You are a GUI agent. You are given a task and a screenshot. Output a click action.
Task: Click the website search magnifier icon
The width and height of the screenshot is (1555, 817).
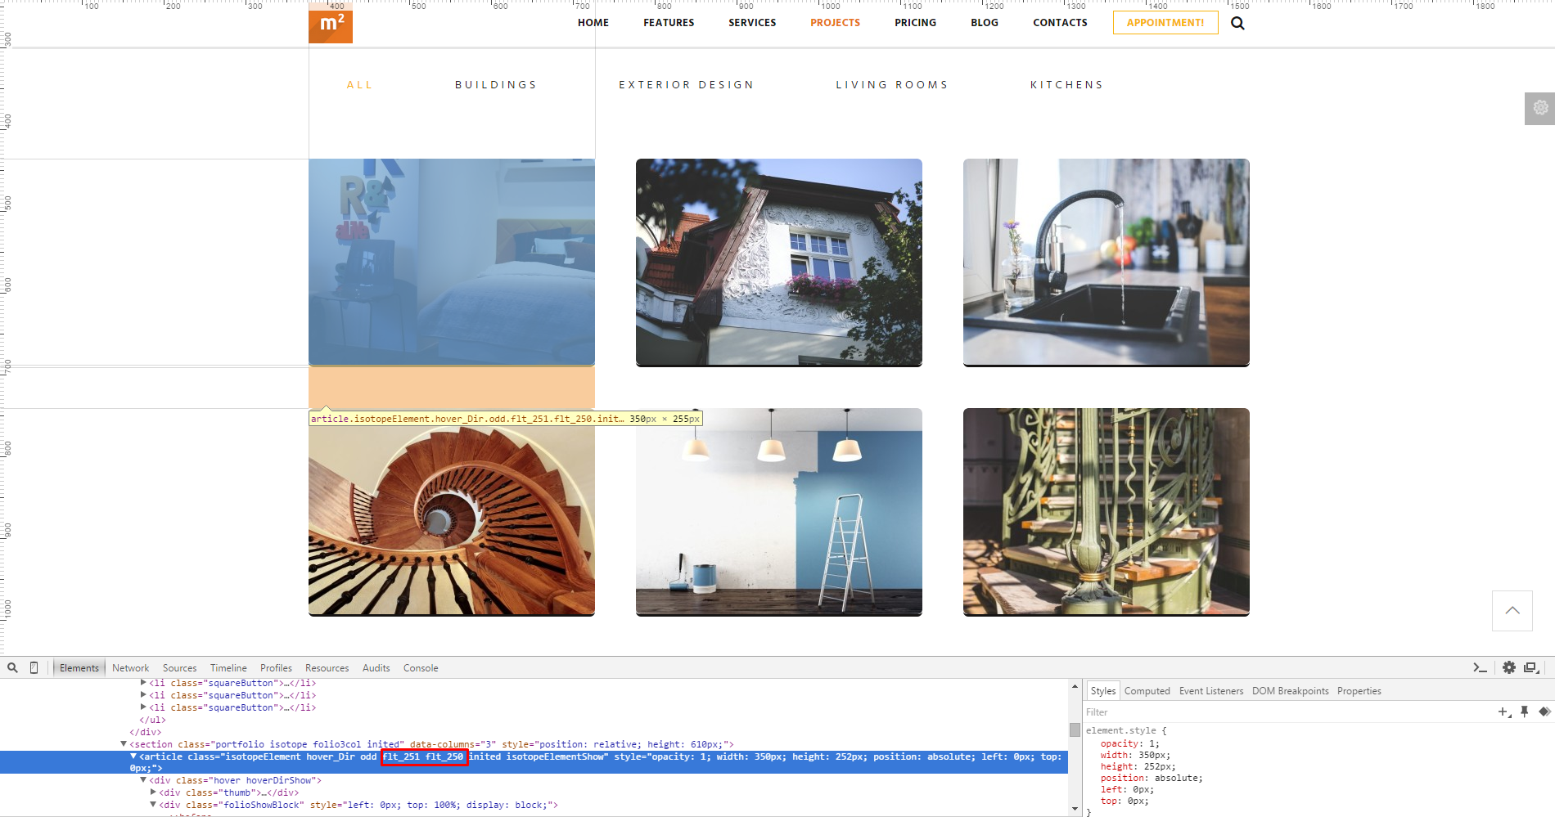(1237, 23)
